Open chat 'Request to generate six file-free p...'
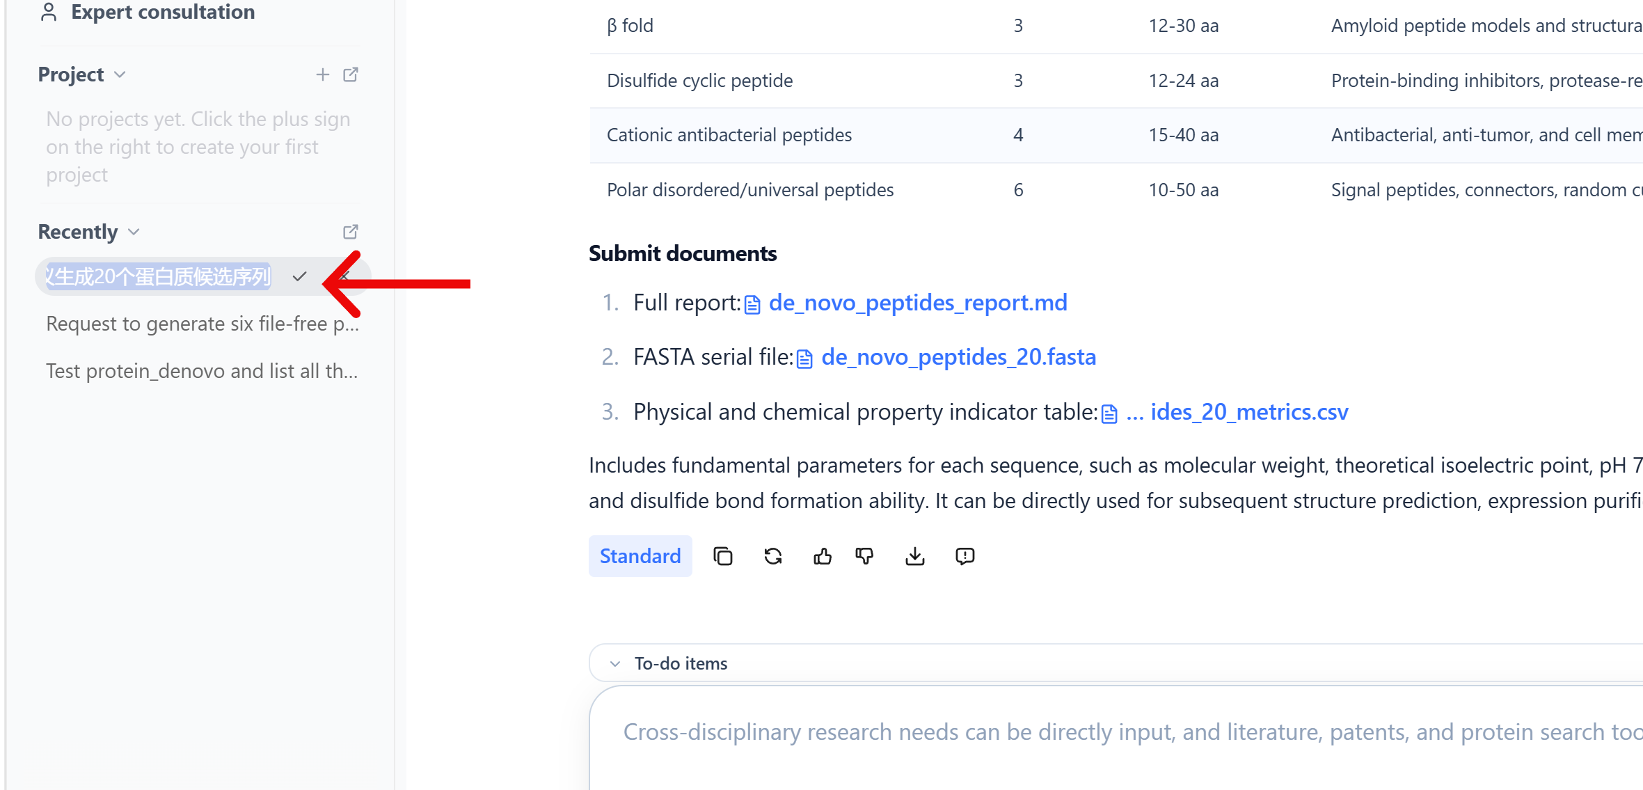The image size is (1643, 790). click(203, 324)
